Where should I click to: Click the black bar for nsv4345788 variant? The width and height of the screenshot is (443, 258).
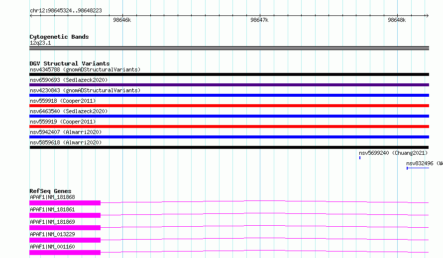(x=229, y=74)
